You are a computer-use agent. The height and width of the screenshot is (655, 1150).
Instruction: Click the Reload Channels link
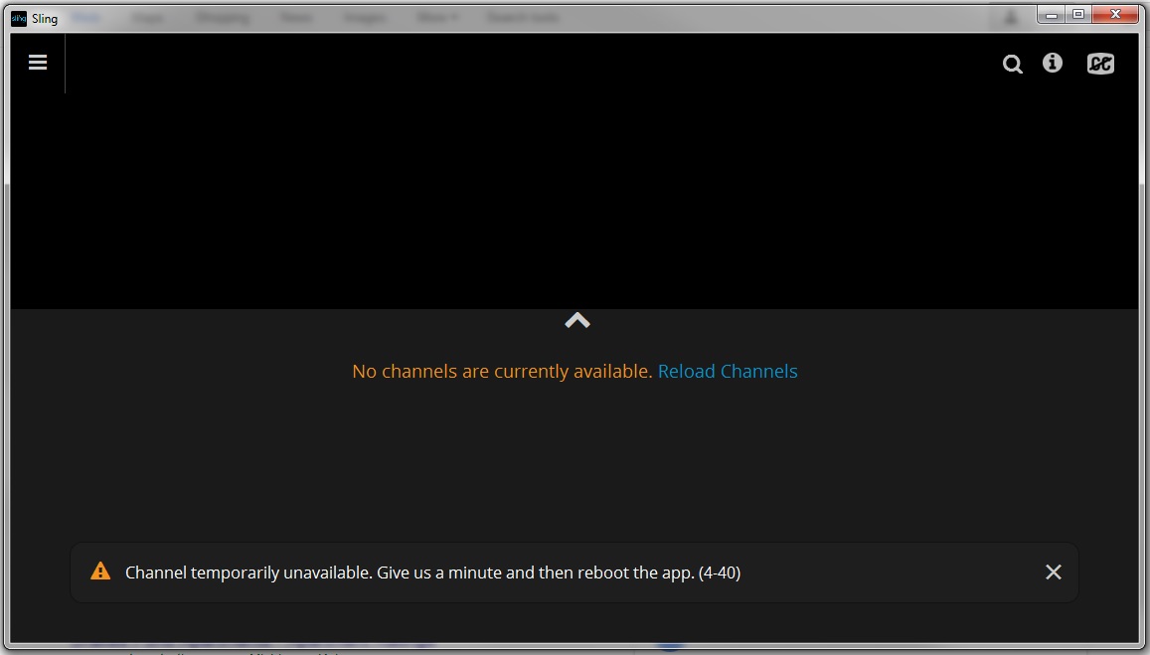(x=728, y=372)
